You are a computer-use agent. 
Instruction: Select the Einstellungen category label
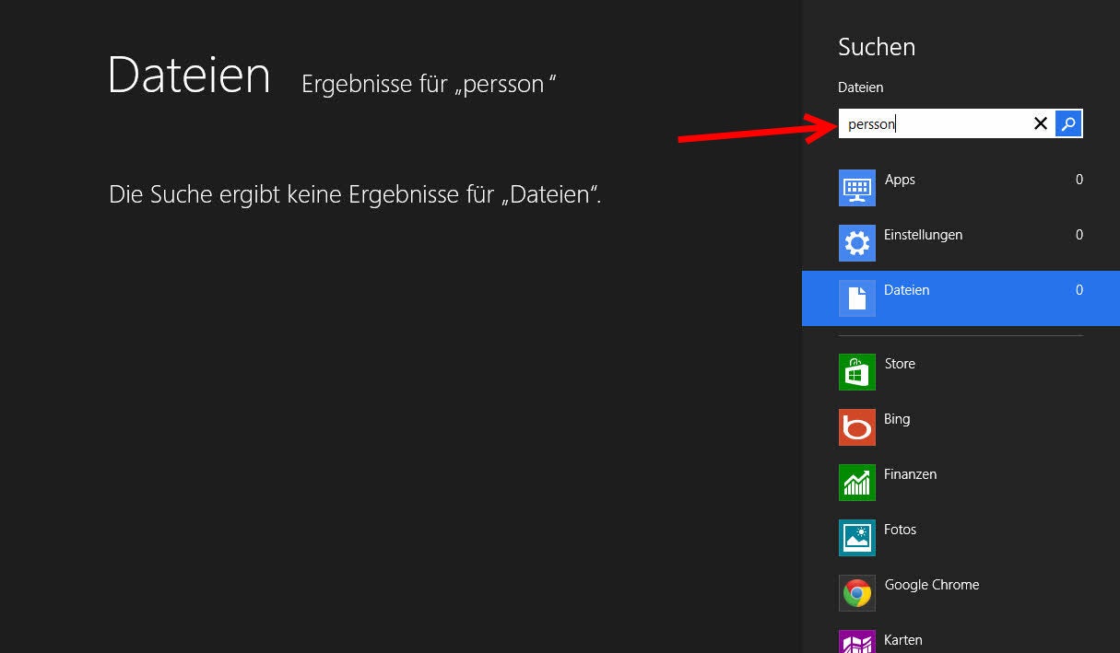(923, 235)
